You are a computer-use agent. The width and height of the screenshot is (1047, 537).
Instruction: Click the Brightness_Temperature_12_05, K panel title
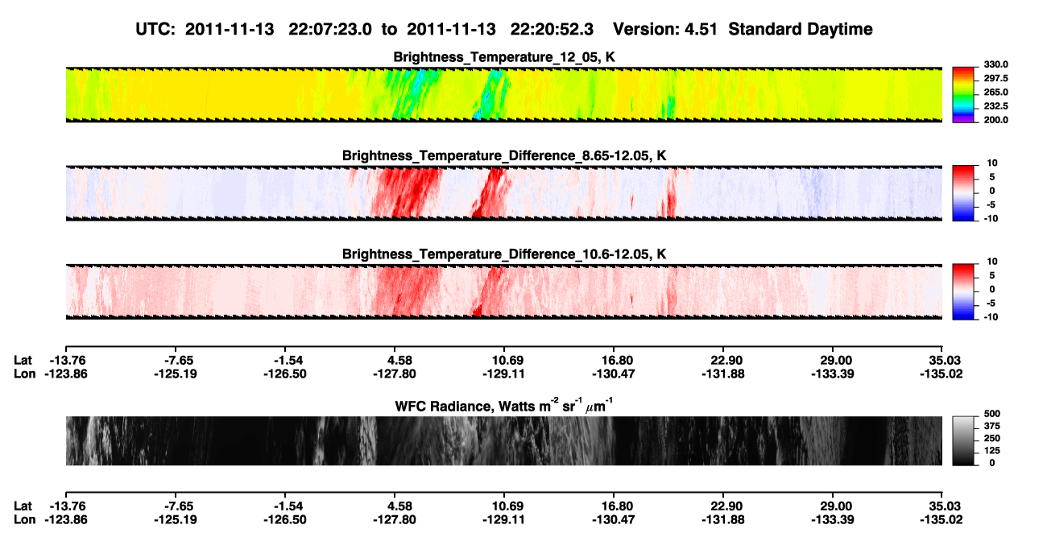(x=504, y=57)
